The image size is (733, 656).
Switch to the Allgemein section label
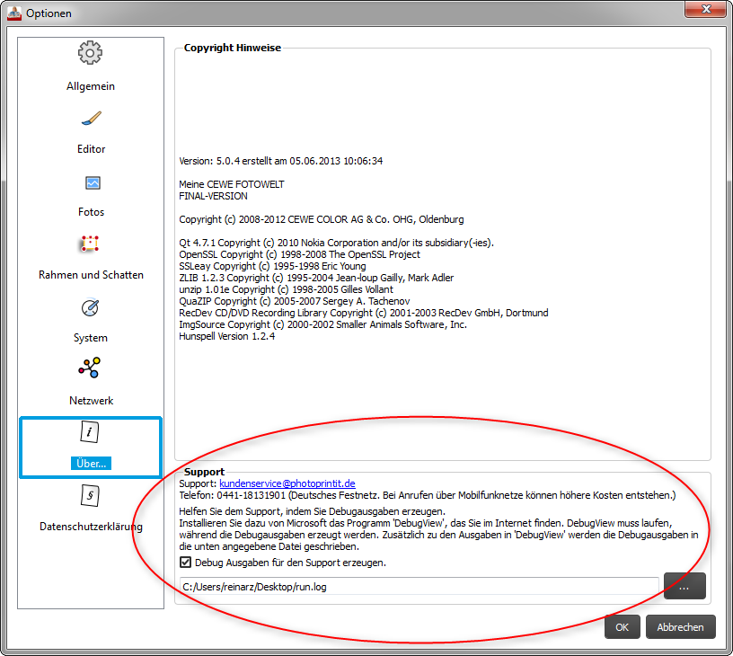pos(91,86)
